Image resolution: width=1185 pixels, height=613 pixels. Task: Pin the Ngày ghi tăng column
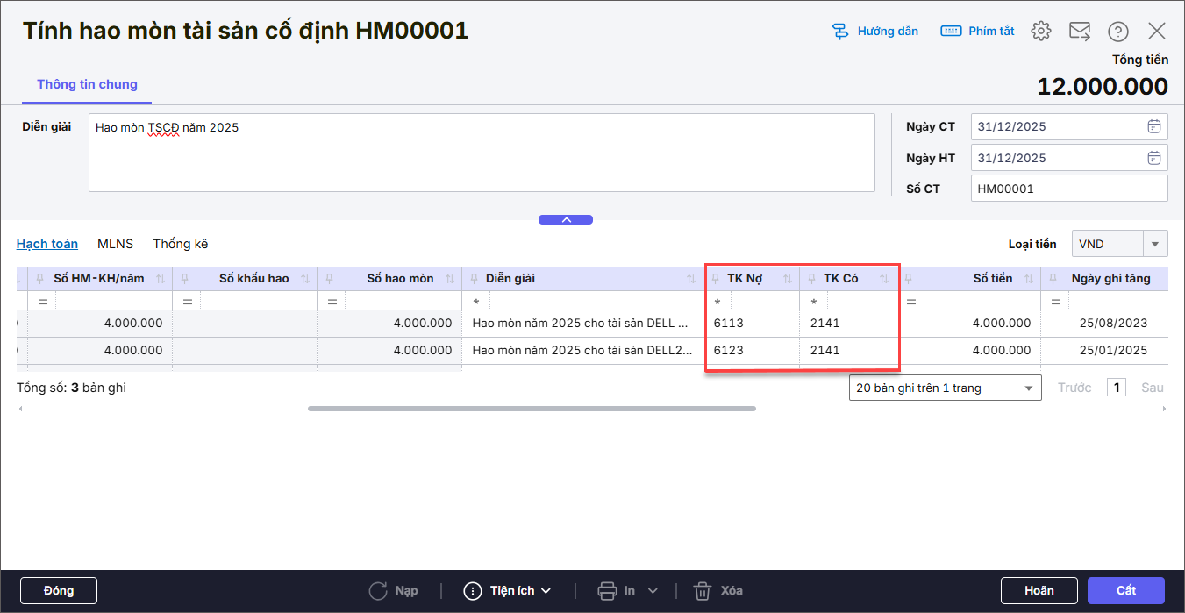pos(1053,279)
